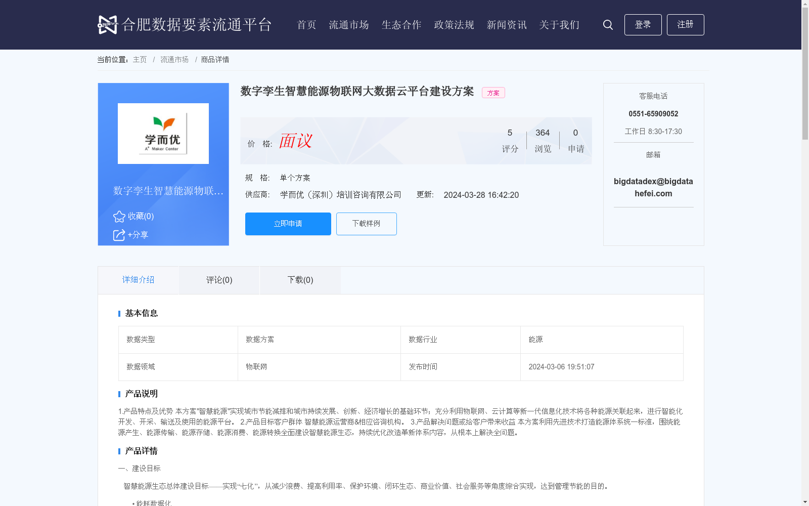Click the share arrow icon
The image size is (809, 506).
point(119,235)
